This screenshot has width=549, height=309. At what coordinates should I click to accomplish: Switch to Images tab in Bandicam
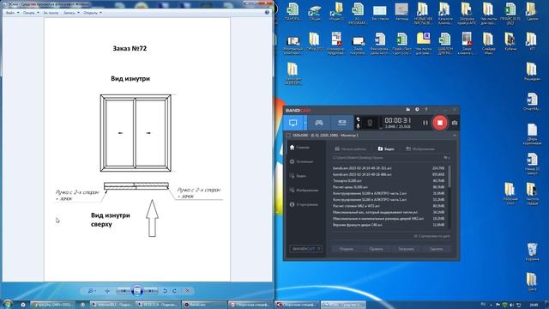coord(420,148)
